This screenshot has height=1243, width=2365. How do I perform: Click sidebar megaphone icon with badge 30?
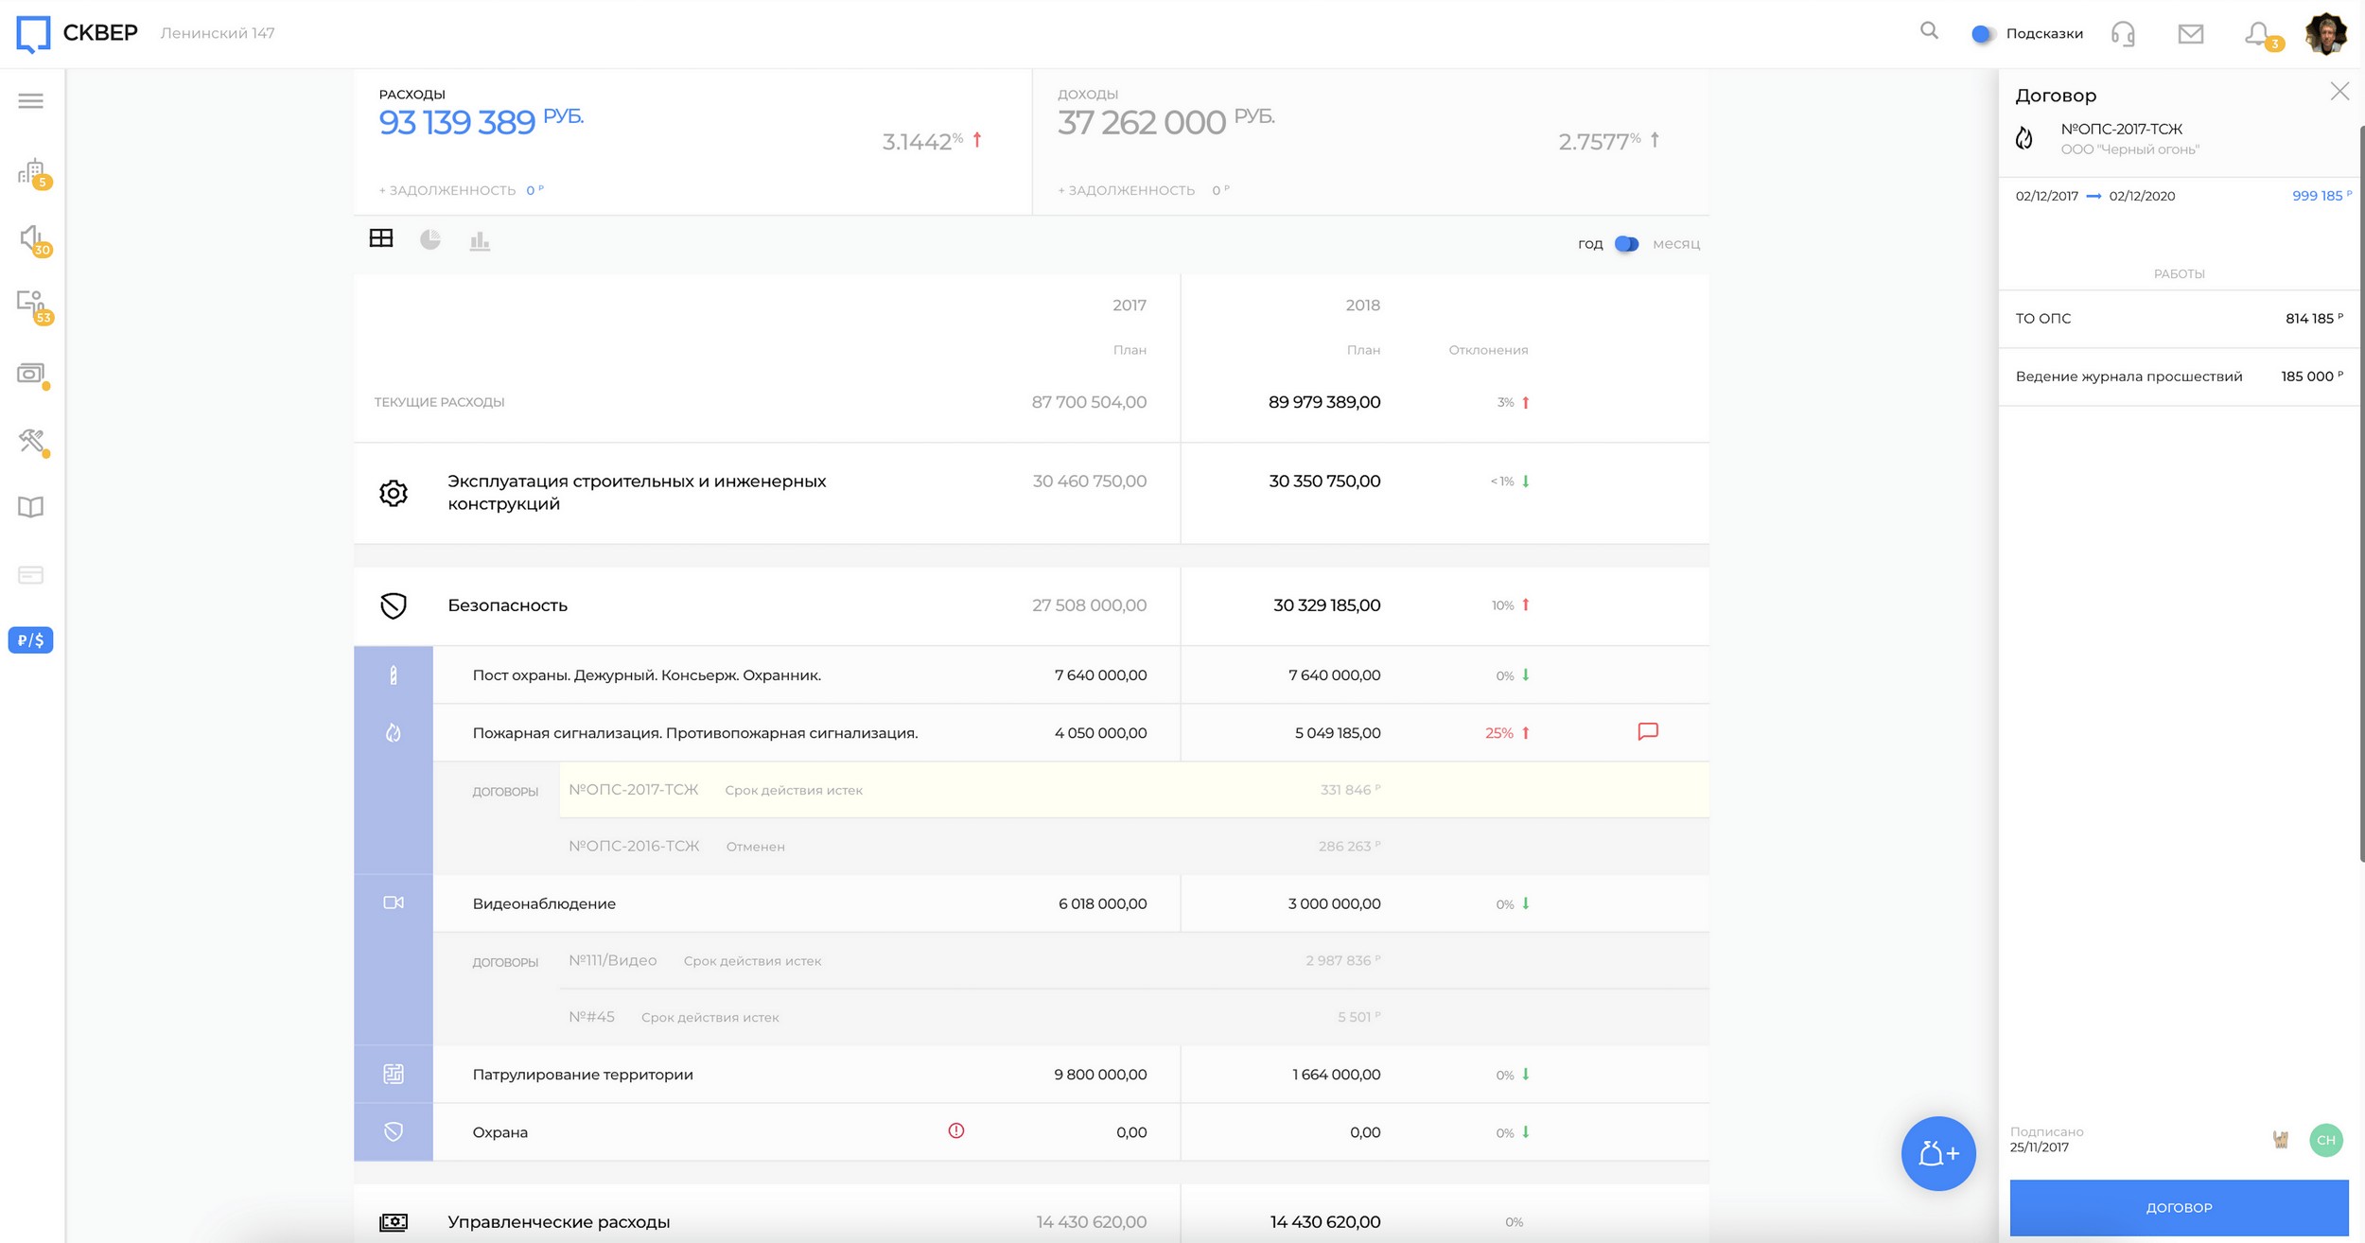pyautogui.click(x=32, y=238)
